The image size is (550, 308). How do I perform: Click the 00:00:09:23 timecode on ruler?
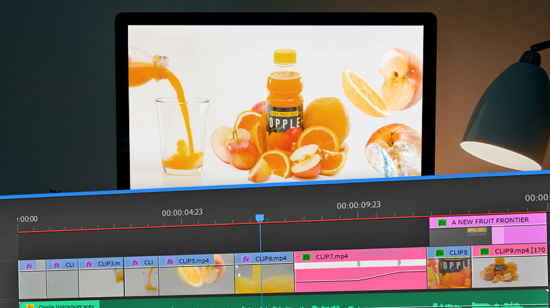click(x=359, y=205)
